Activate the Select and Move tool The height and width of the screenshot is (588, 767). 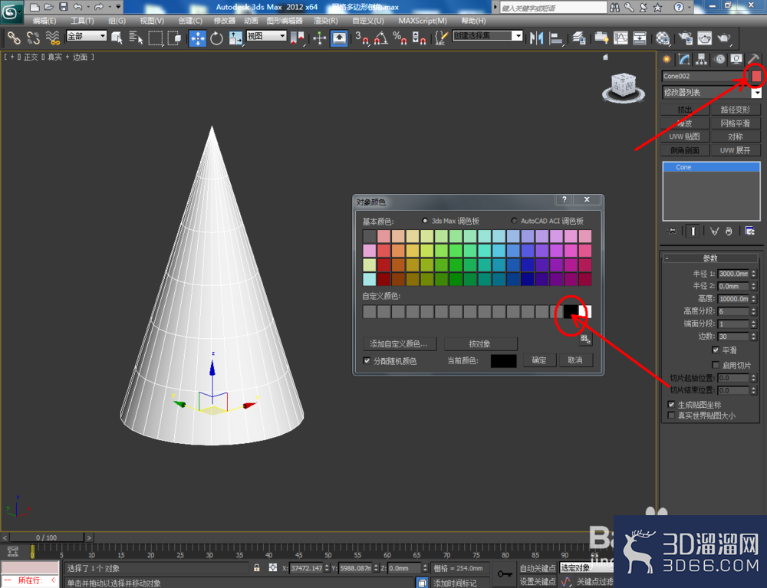(198, 38)
